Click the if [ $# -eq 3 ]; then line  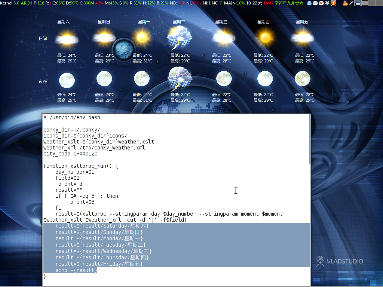pos(87,196)
